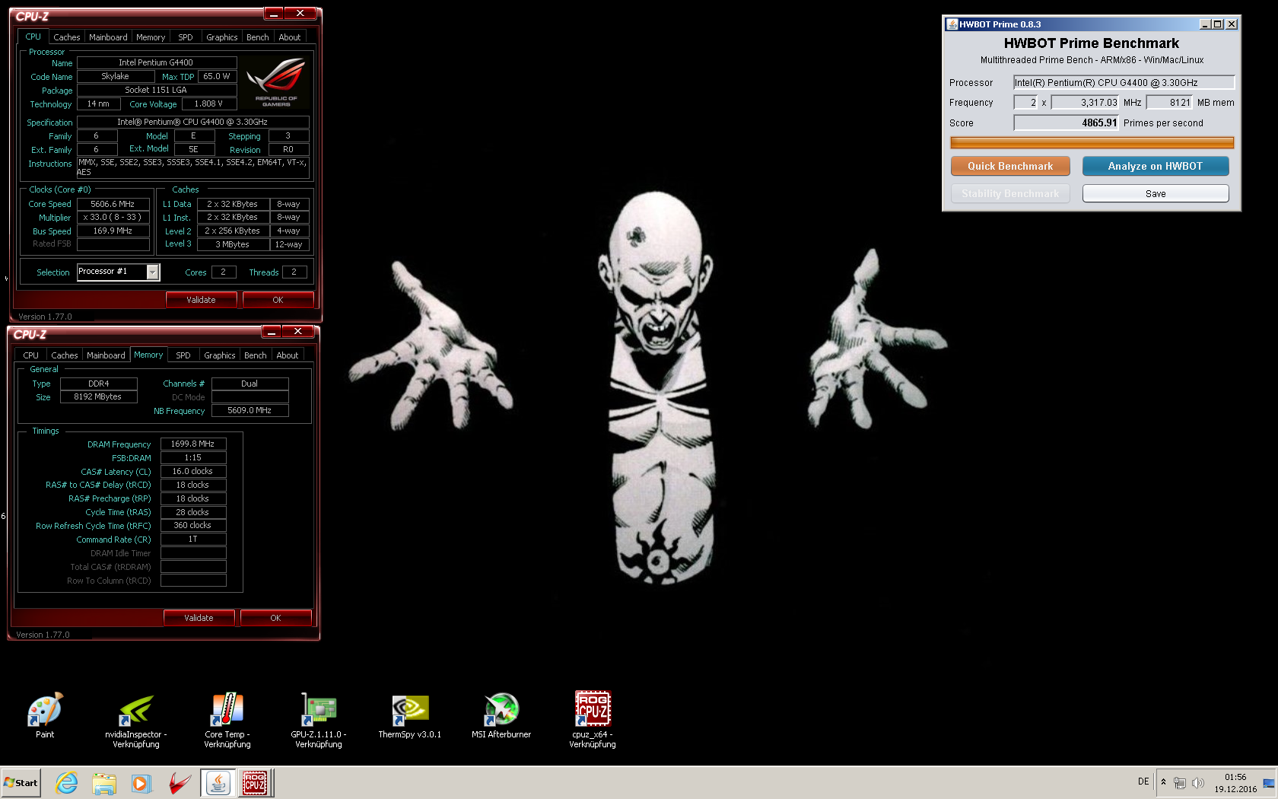Click the Score field showing 4865.91
The image size is (1278, 799).
pyautogui.click(x=1066, y=123)
